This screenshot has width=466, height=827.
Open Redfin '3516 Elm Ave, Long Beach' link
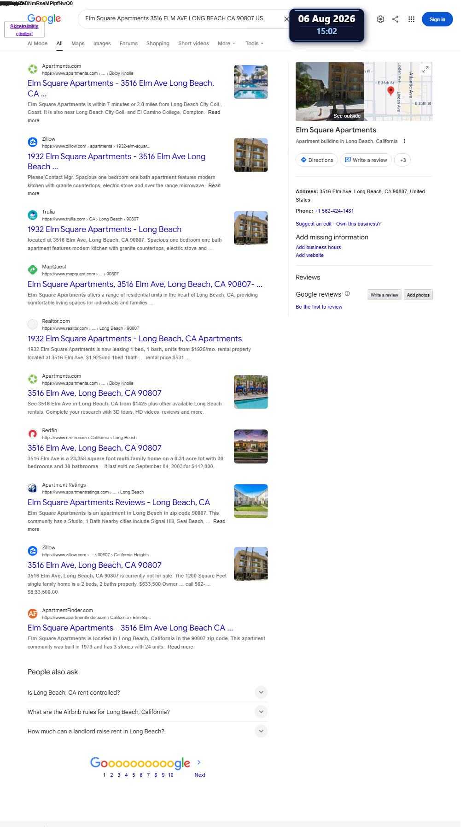pyautogui.click(x=94, y=448)
